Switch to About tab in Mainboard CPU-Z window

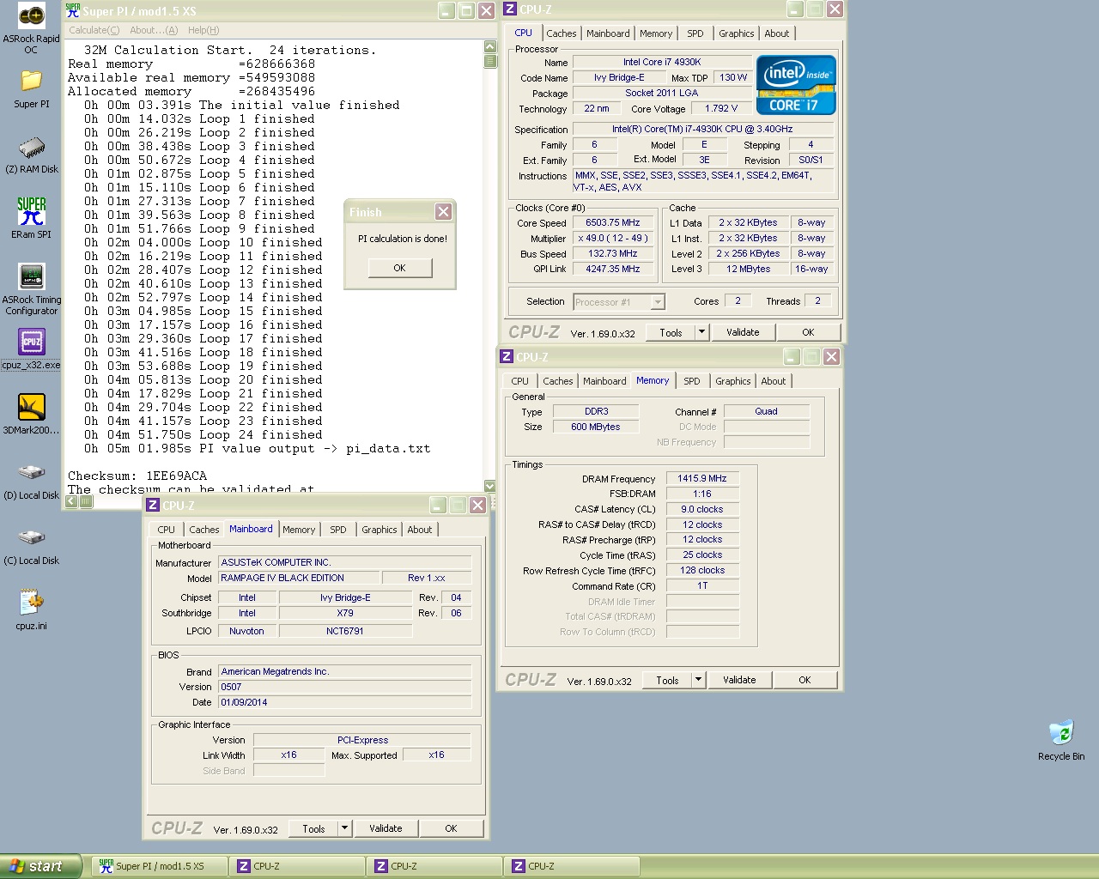click(x=420, y=530)
